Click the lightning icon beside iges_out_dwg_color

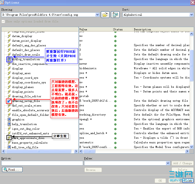9,129
